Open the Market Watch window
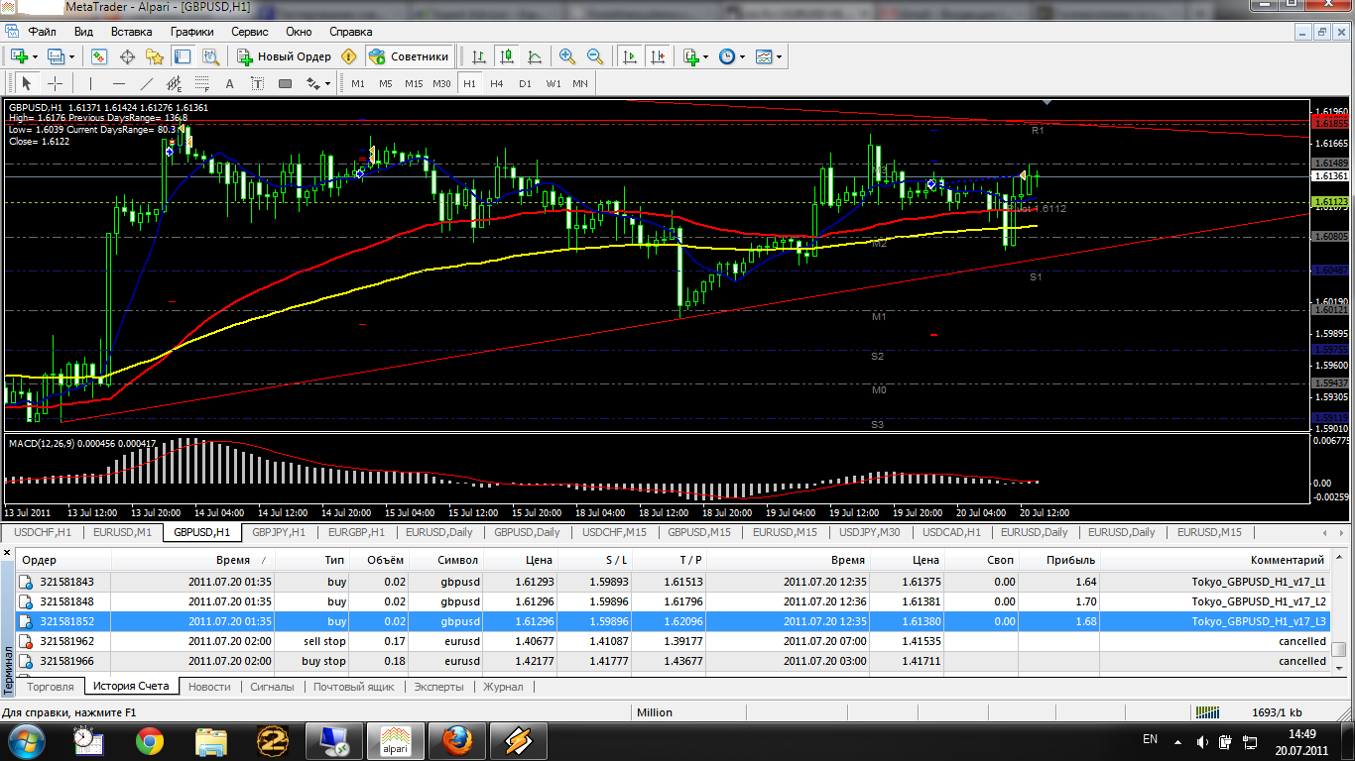This screenshot has width=1355, height=761. [99, 56]
